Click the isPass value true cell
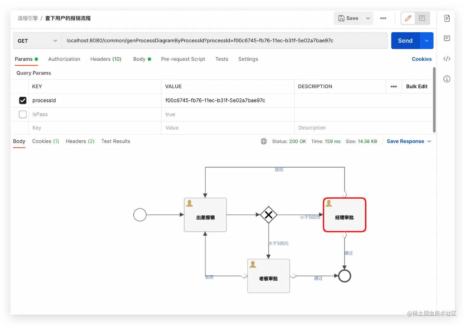This screenshot has height=325, width=465. (228, 114)
